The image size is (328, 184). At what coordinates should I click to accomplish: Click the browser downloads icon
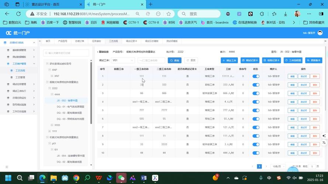click(x=285, y=14)
